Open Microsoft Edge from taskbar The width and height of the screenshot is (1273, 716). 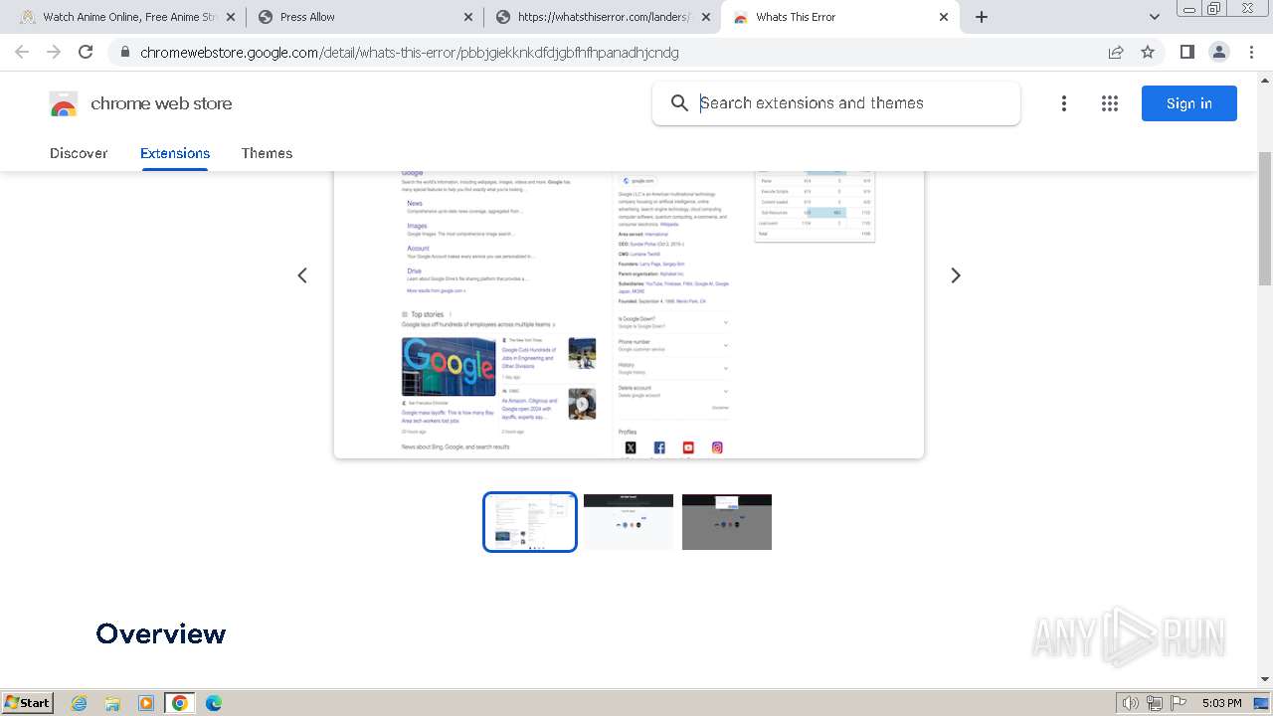click(x=214, y=703)
